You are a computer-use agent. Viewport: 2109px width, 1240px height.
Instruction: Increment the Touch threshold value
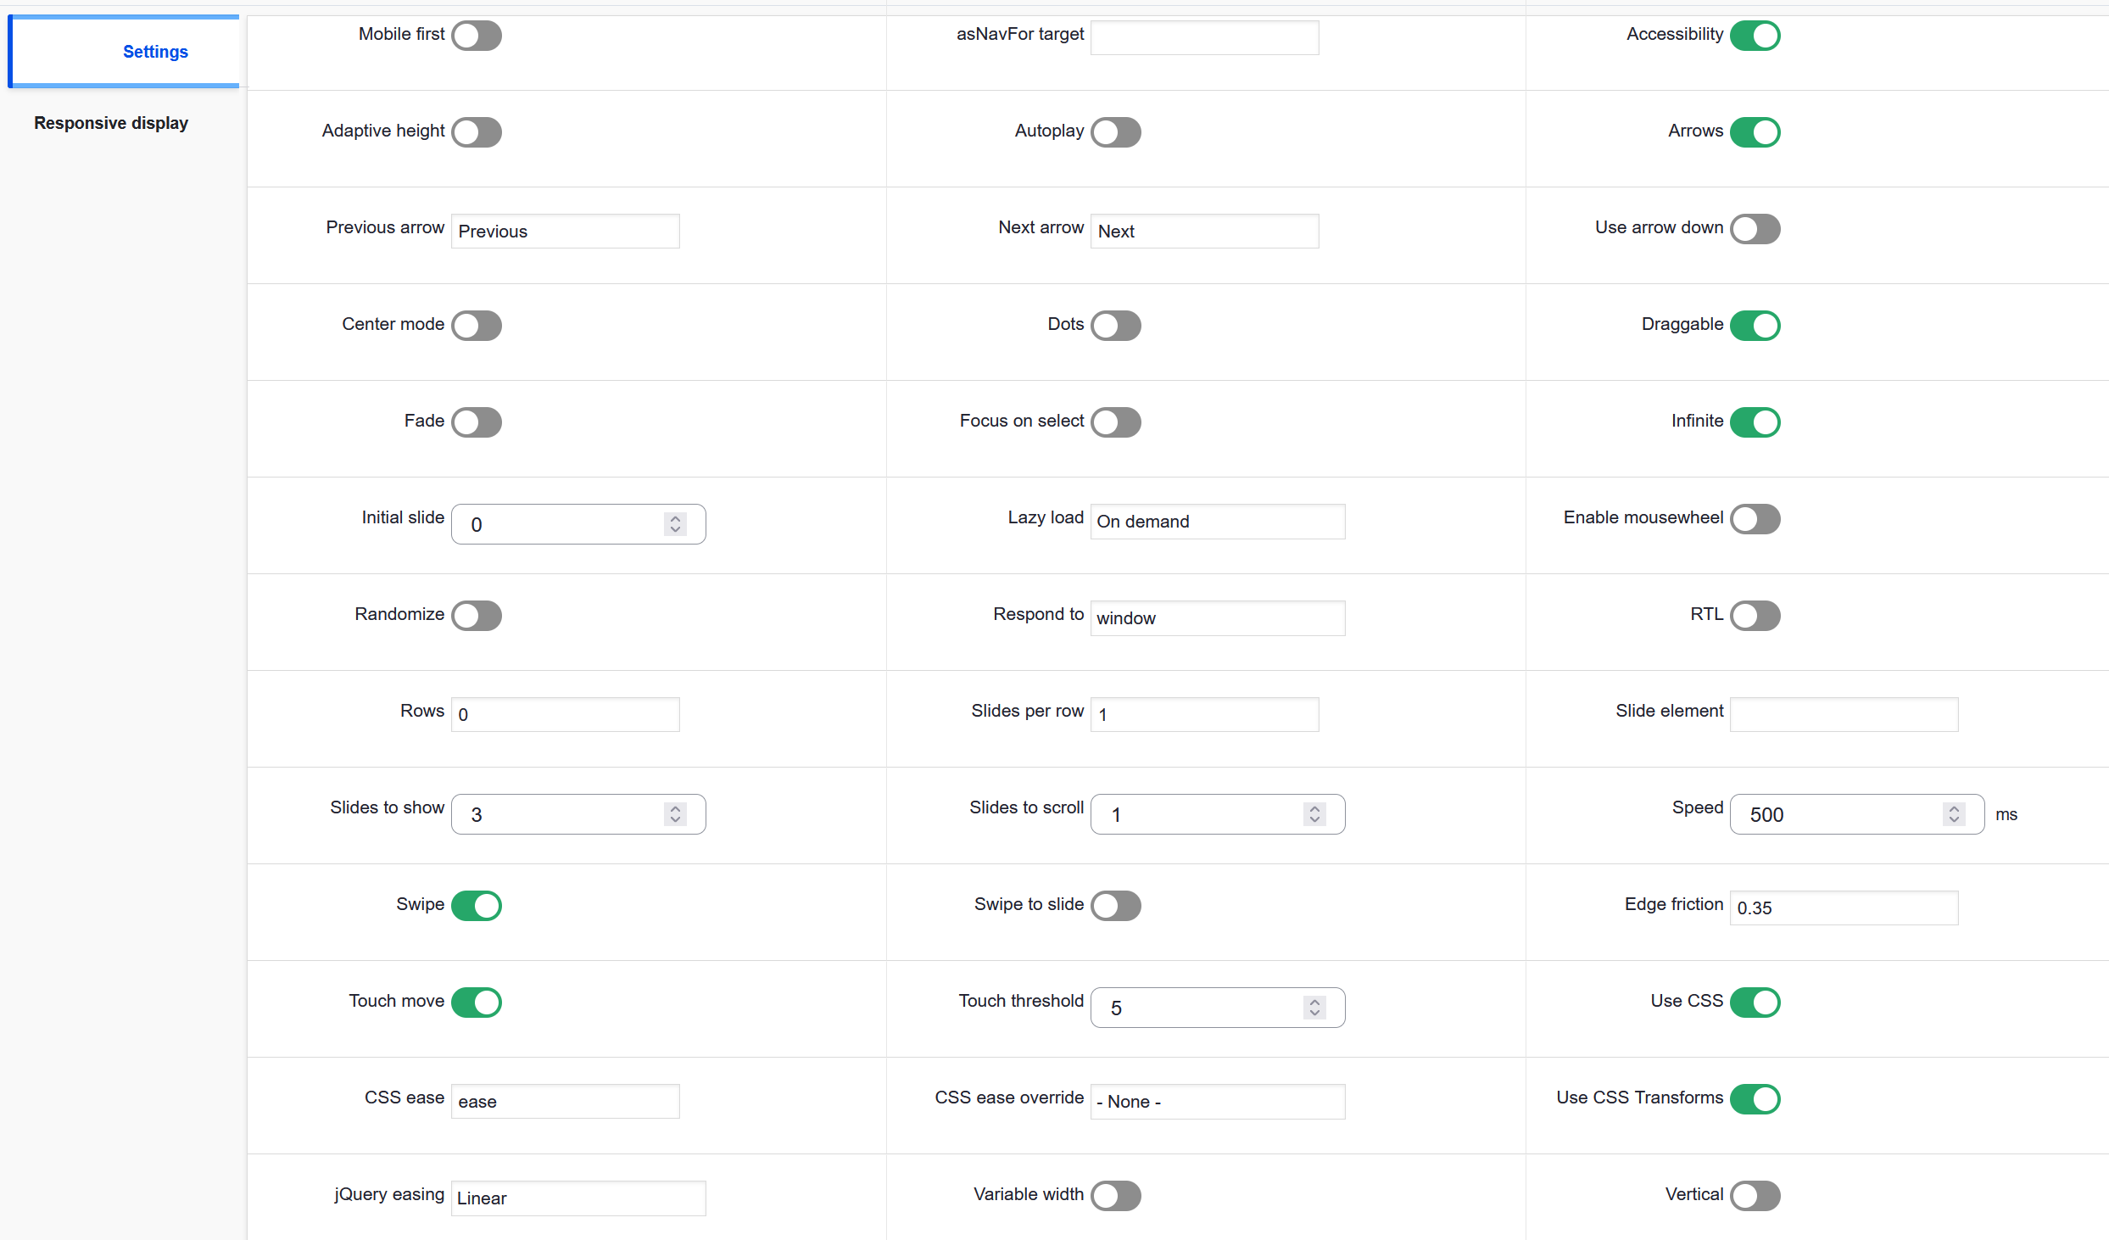pyautogui.click(x=1314, y=1002)
